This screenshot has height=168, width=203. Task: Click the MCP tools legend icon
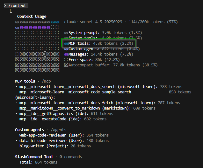click(x=66, y=44)
